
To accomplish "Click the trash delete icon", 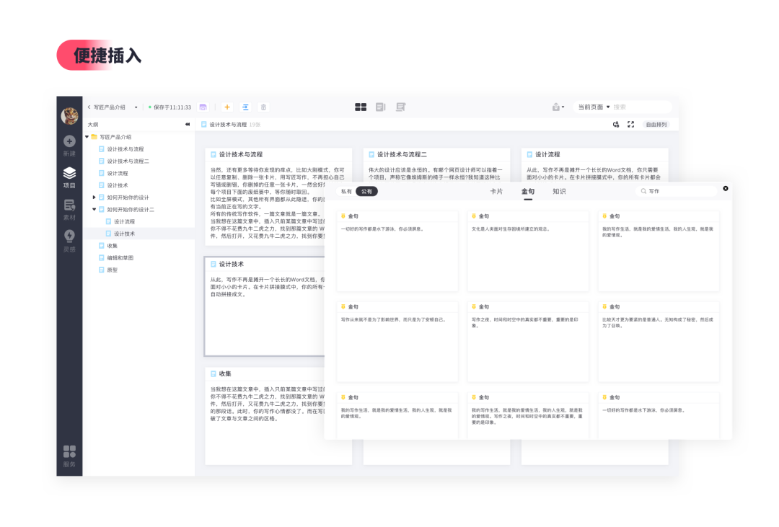I will pyautogui.click(x=264, y=107).
